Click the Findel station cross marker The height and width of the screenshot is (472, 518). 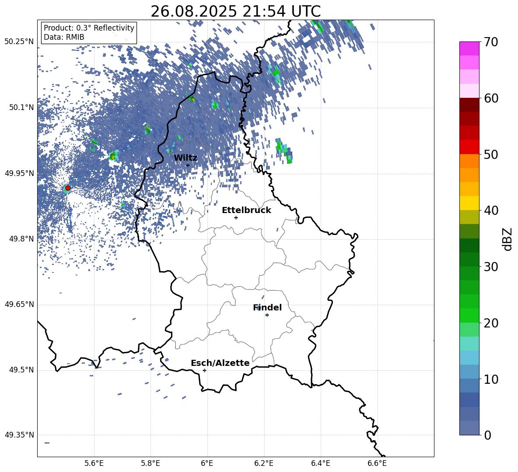267,315
